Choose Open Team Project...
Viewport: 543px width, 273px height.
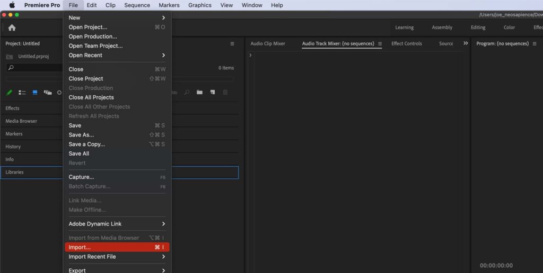[117, 46]
